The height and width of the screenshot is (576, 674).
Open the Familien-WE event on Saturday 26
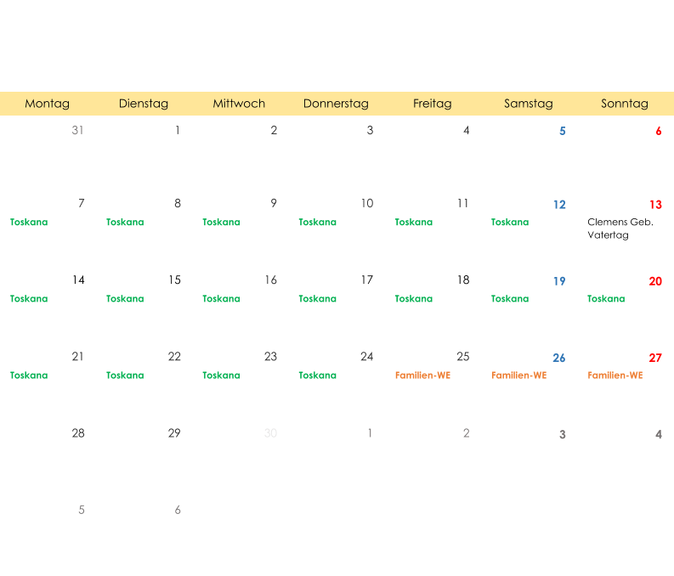pyautogui.click(x=518, y=376)
